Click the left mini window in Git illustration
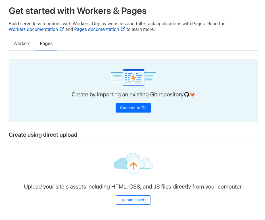The width and height of the screenshot is (265, 220). click(116, 78)
